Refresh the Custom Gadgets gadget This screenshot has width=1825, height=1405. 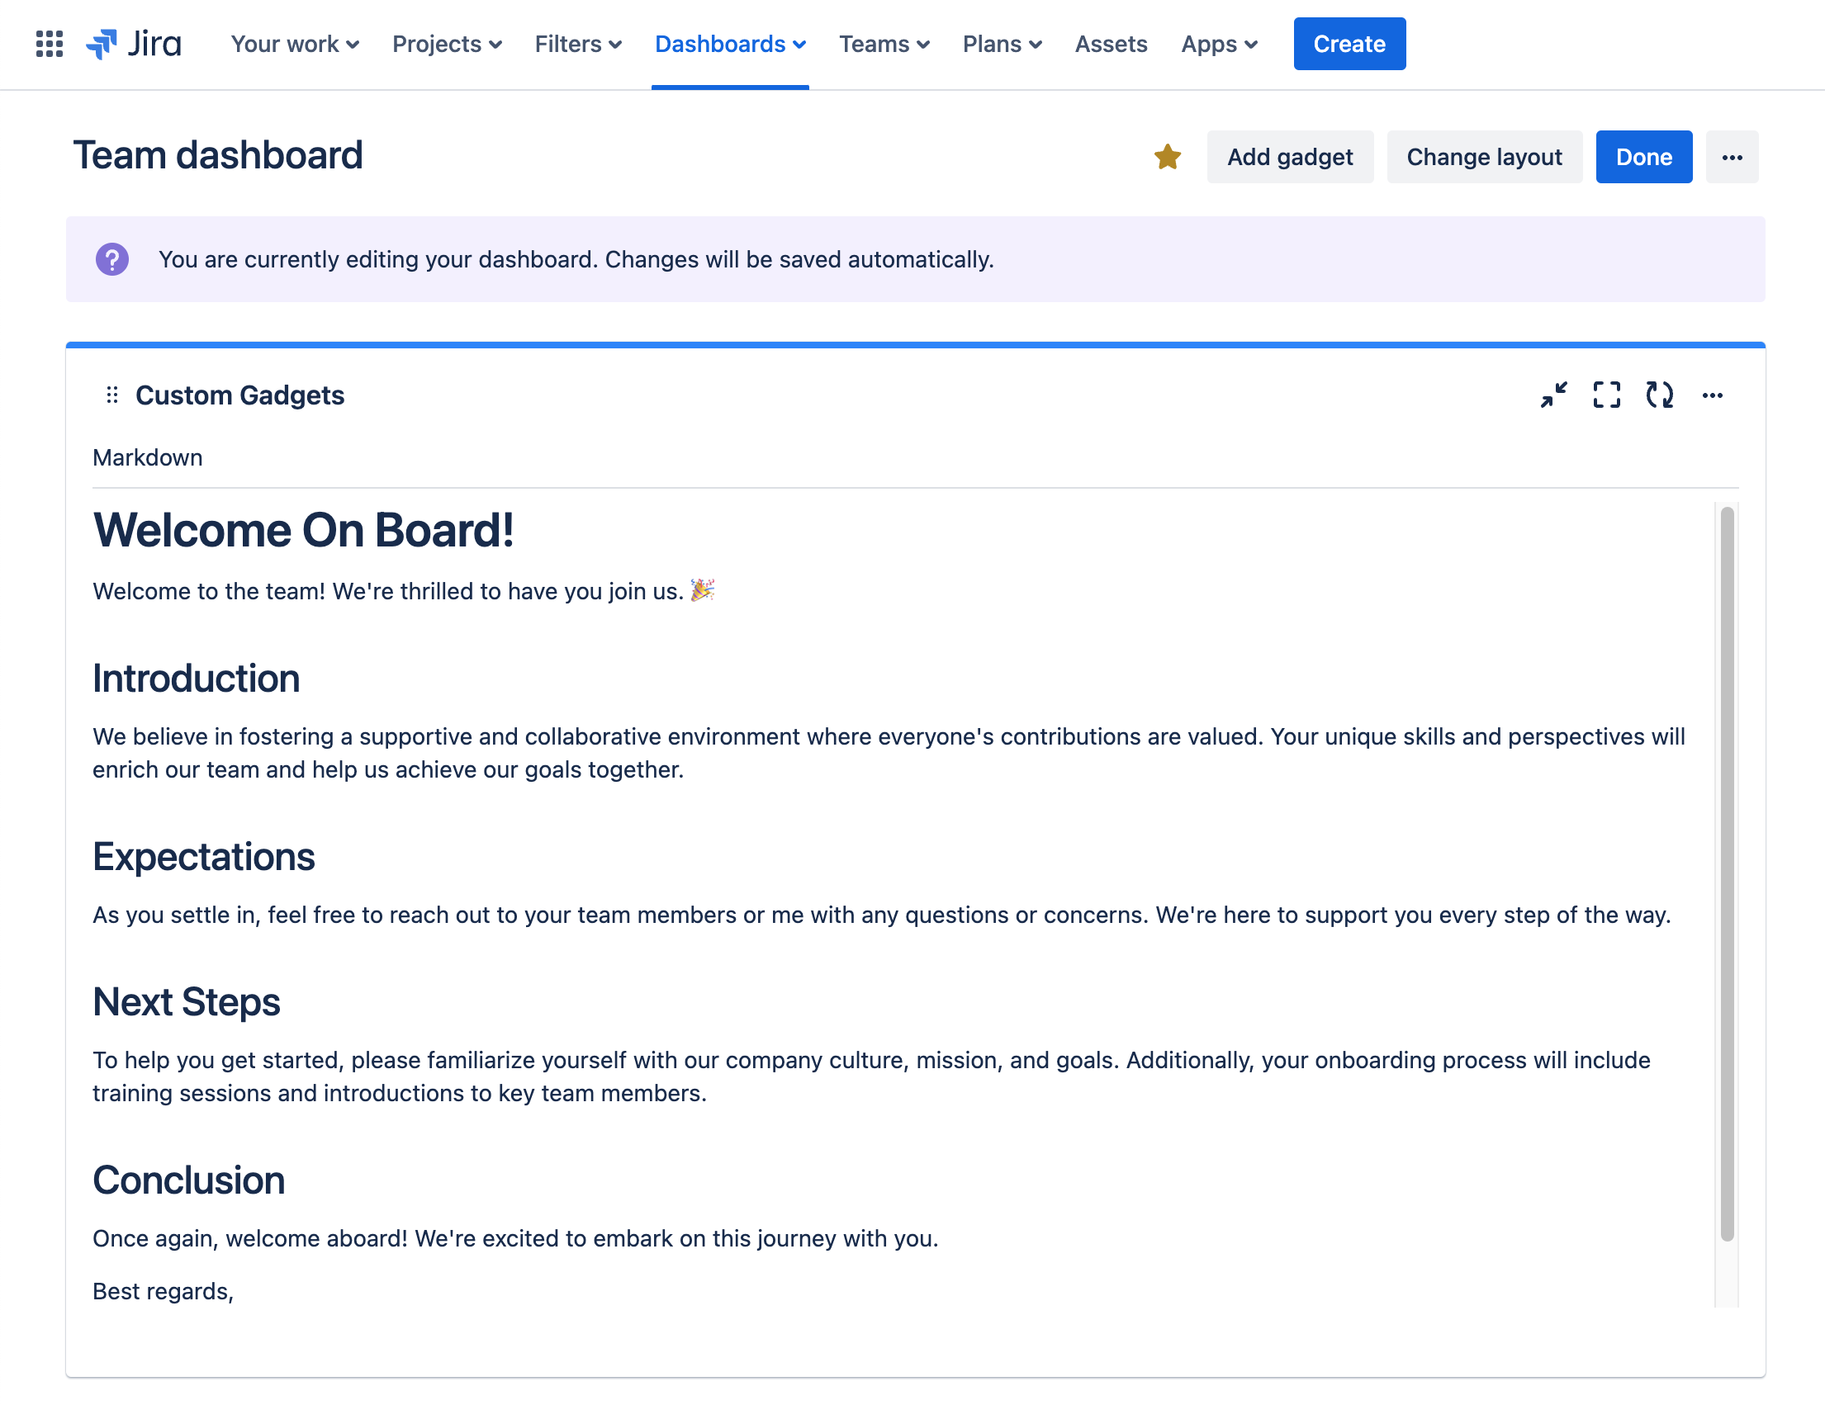tap(1659, 395)
